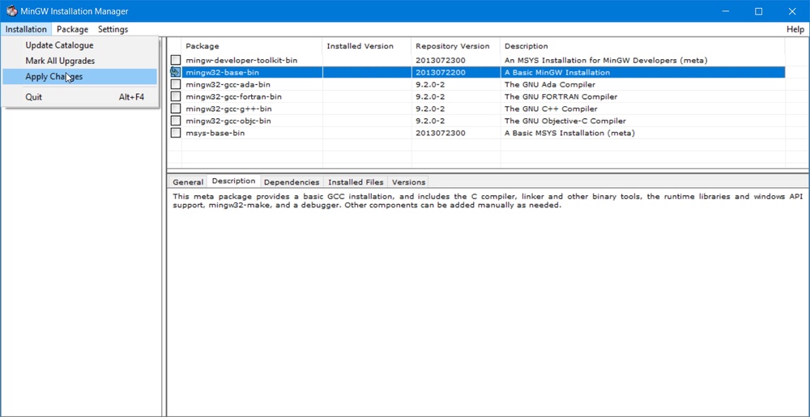
Task: Sort by the Description column header
Action: (x=642, y=46)
